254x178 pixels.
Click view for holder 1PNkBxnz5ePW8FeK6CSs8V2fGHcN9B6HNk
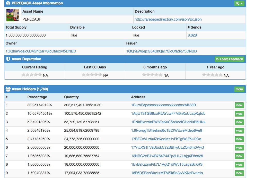coord(239,122)
